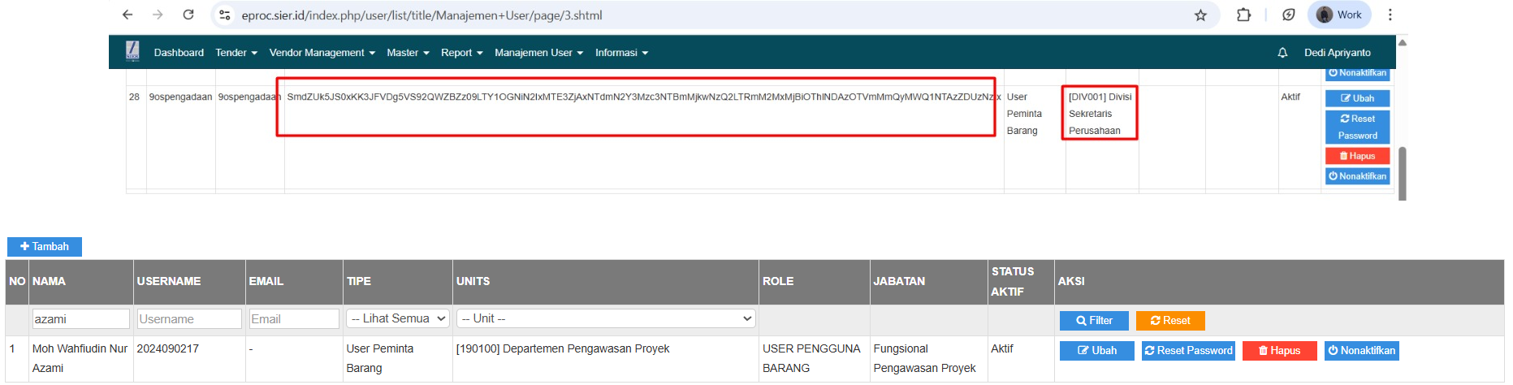Click Nonaktifkan for Moh Wahfiudin Nur Azami
This screenshot has height=385, width=1513.
pyautogui.click(x=1361, y=351)
